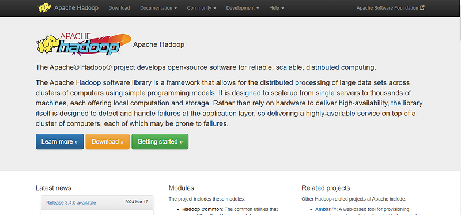
Task: Click the yellow elephant icon in navbar
Action: tap(44, 7)
